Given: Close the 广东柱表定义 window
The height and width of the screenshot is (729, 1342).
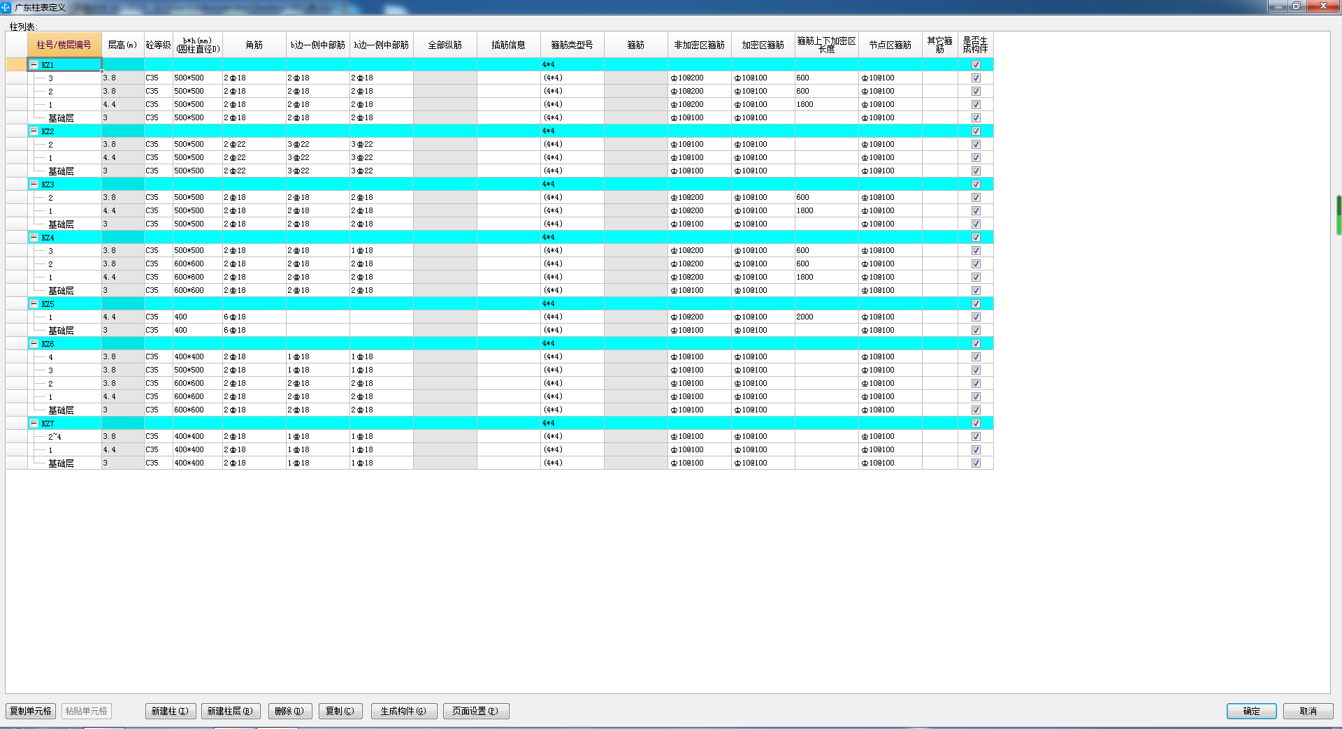Looking at the screenshot, I should (x=1323, y=6).
